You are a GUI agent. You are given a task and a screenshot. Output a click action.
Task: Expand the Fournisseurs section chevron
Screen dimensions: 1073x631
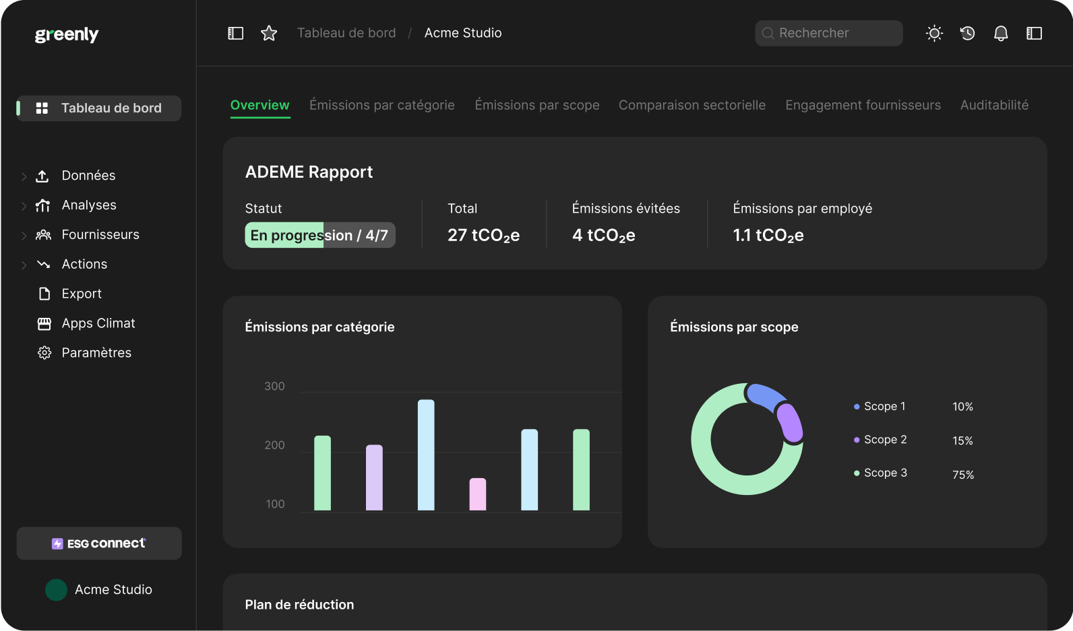24,236
